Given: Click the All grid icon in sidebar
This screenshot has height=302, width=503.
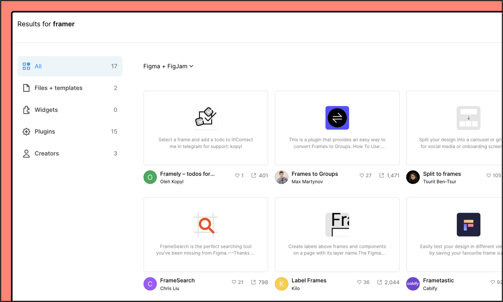Looking at the screenshot, I should (x=26, y=66).
